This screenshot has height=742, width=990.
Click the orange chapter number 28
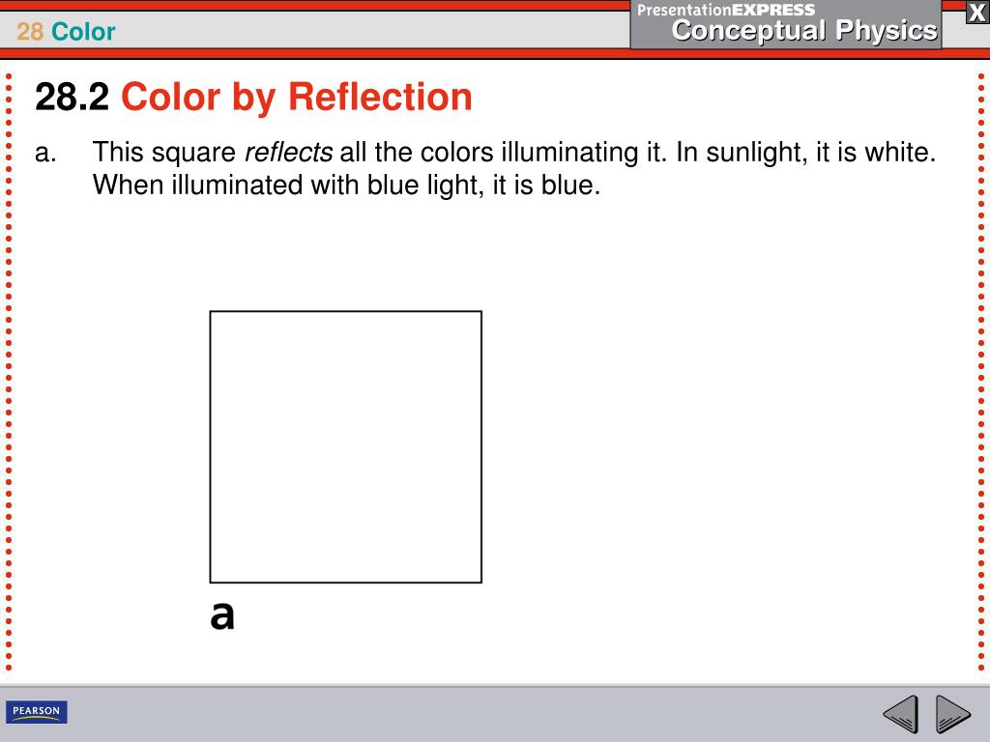tap(30, 32)
